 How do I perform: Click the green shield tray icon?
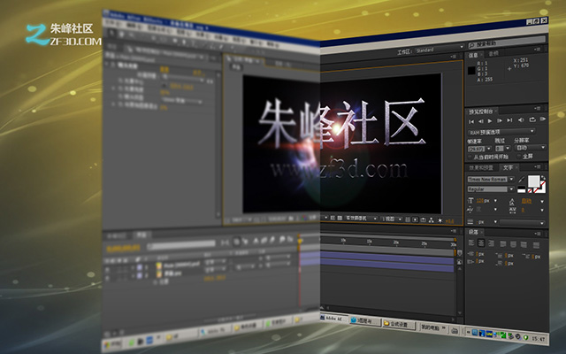525,337
